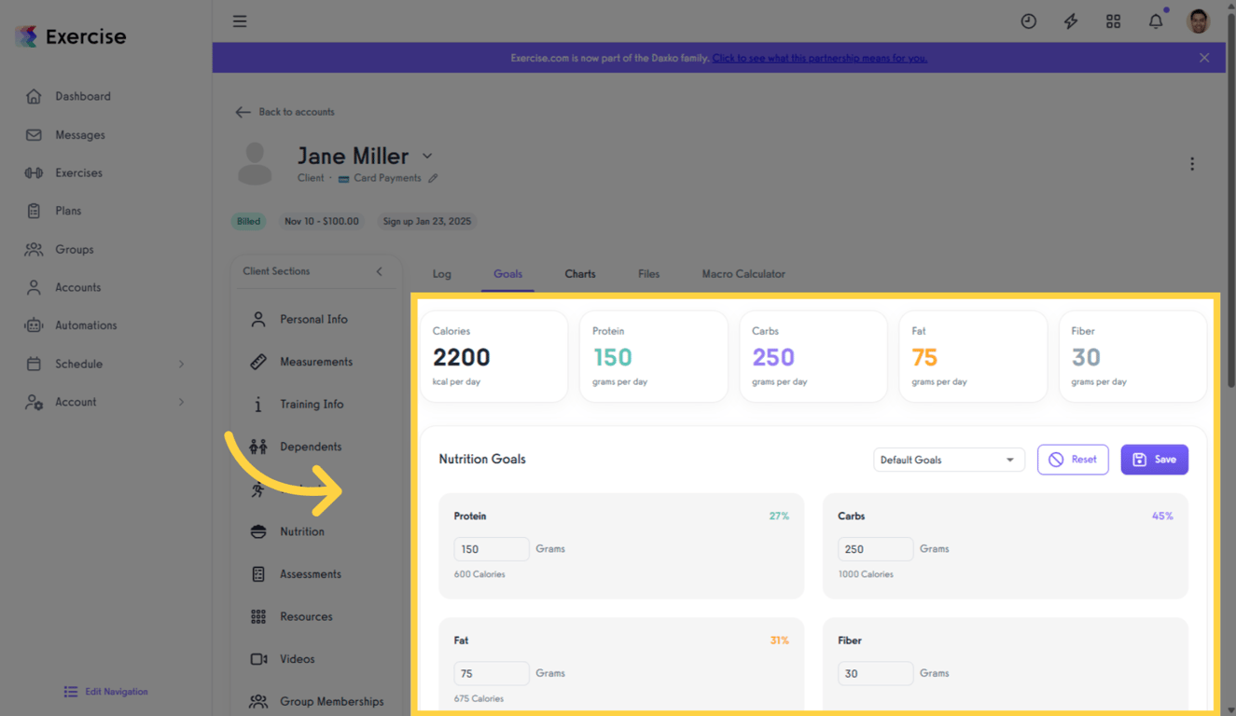This screenshot has height=716, width=1236.
Task: Open the three-dot options menu for Jane Miller
Action: pyautogui.click(x=1192, y=163)
